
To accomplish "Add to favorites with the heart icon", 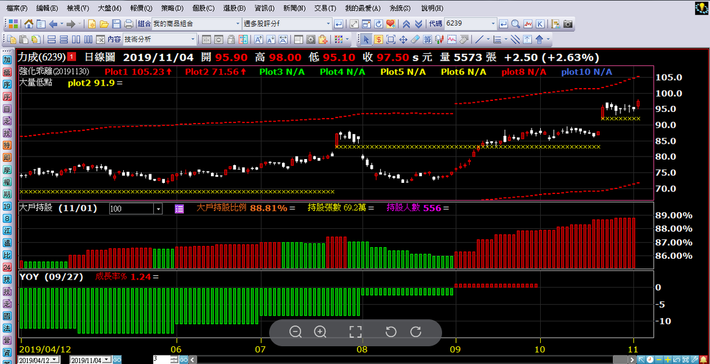I will 391,23.
